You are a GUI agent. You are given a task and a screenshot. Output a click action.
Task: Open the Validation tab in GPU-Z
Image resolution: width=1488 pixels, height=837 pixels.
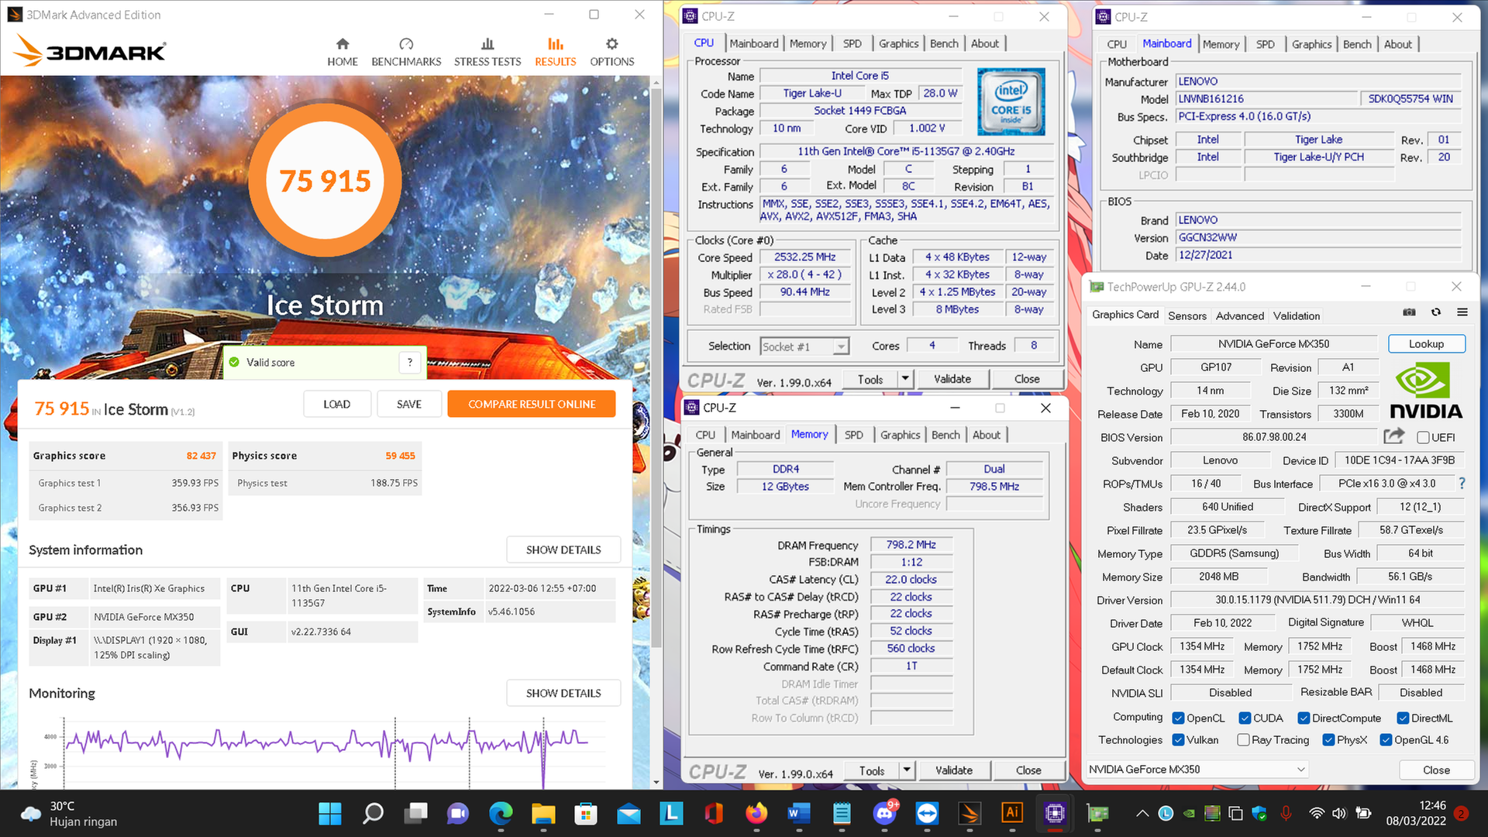[x=1296, y=315]
